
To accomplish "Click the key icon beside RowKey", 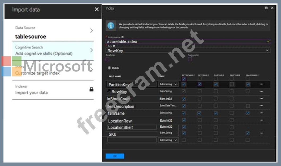I will coord(109,91).
